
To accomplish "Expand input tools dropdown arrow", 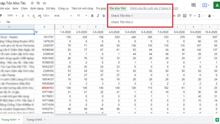I will pos(214,16).
